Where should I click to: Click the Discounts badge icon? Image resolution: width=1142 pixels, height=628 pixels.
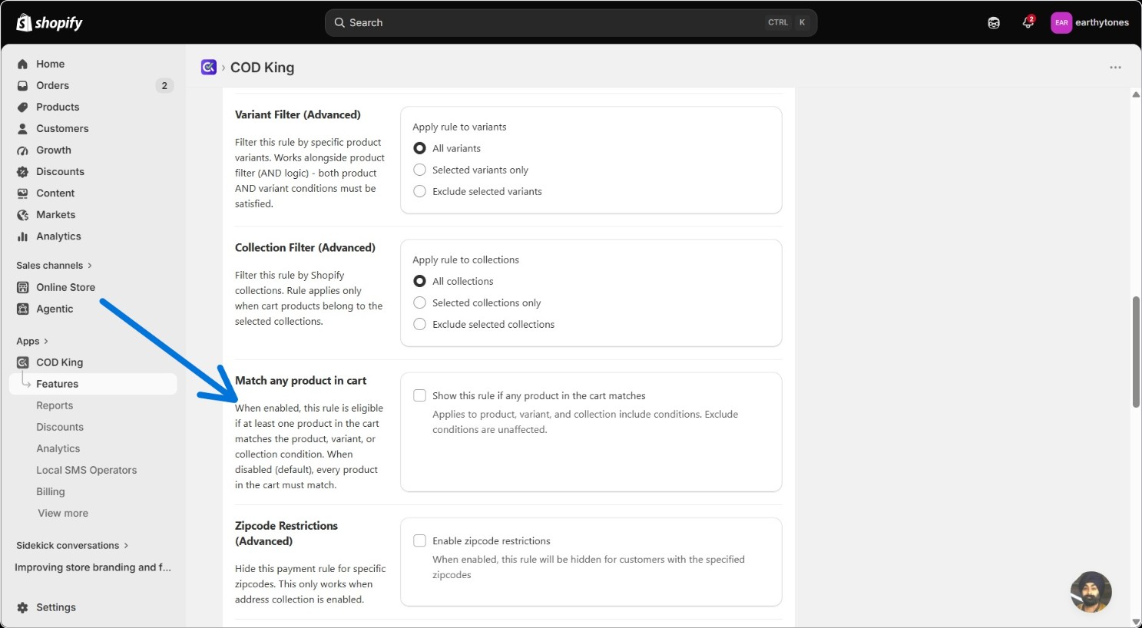pyautogui.click(x=23, y=172)
